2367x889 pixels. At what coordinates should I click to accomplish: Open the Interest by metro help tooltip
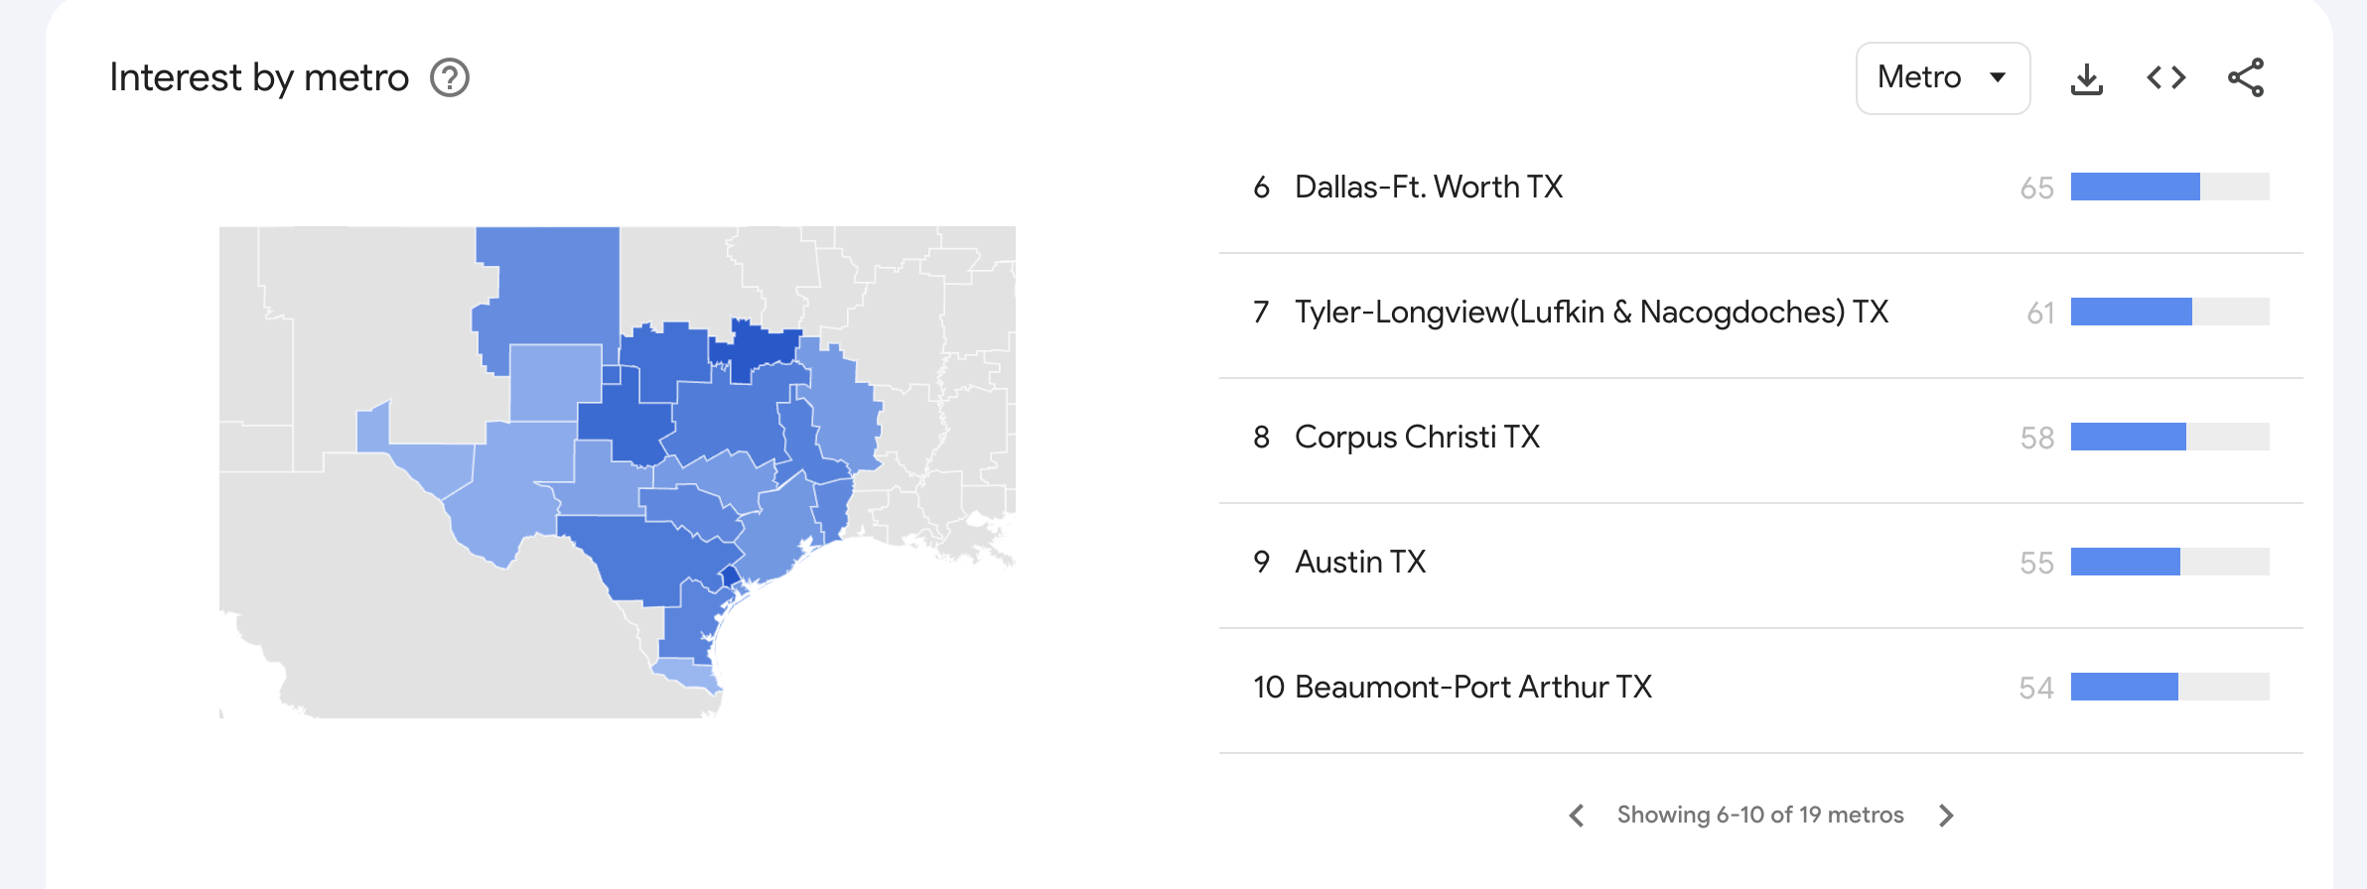(x=449, y=77)
